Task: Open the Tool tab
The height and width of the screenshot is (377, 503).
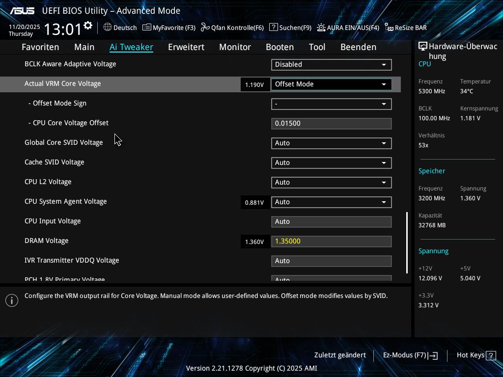Action: (317, 47)
